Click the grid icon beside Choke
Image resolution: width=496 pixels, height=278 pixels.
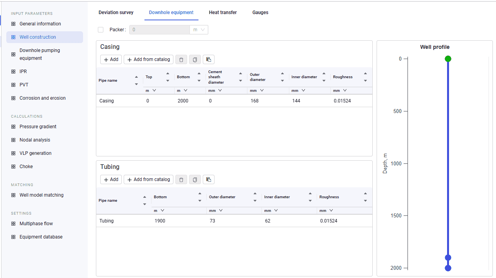[13, 167]
